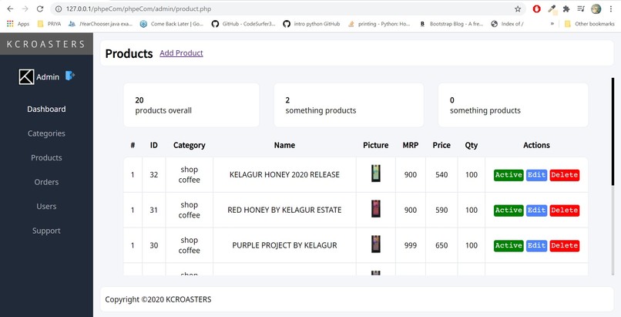
Task: Edit the RED HONEY BY KELAGUR ESTATE product
Action: pos(537,210)
